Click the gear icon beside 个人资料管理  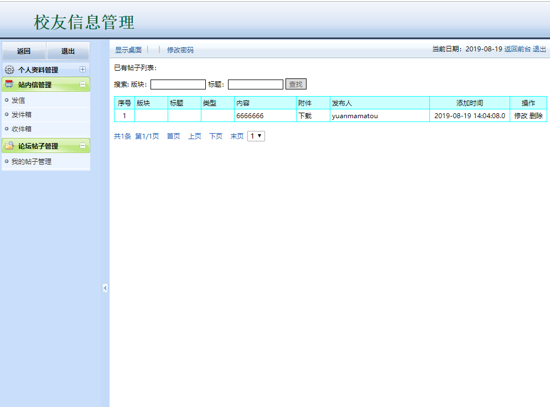[x=9, y=69]
